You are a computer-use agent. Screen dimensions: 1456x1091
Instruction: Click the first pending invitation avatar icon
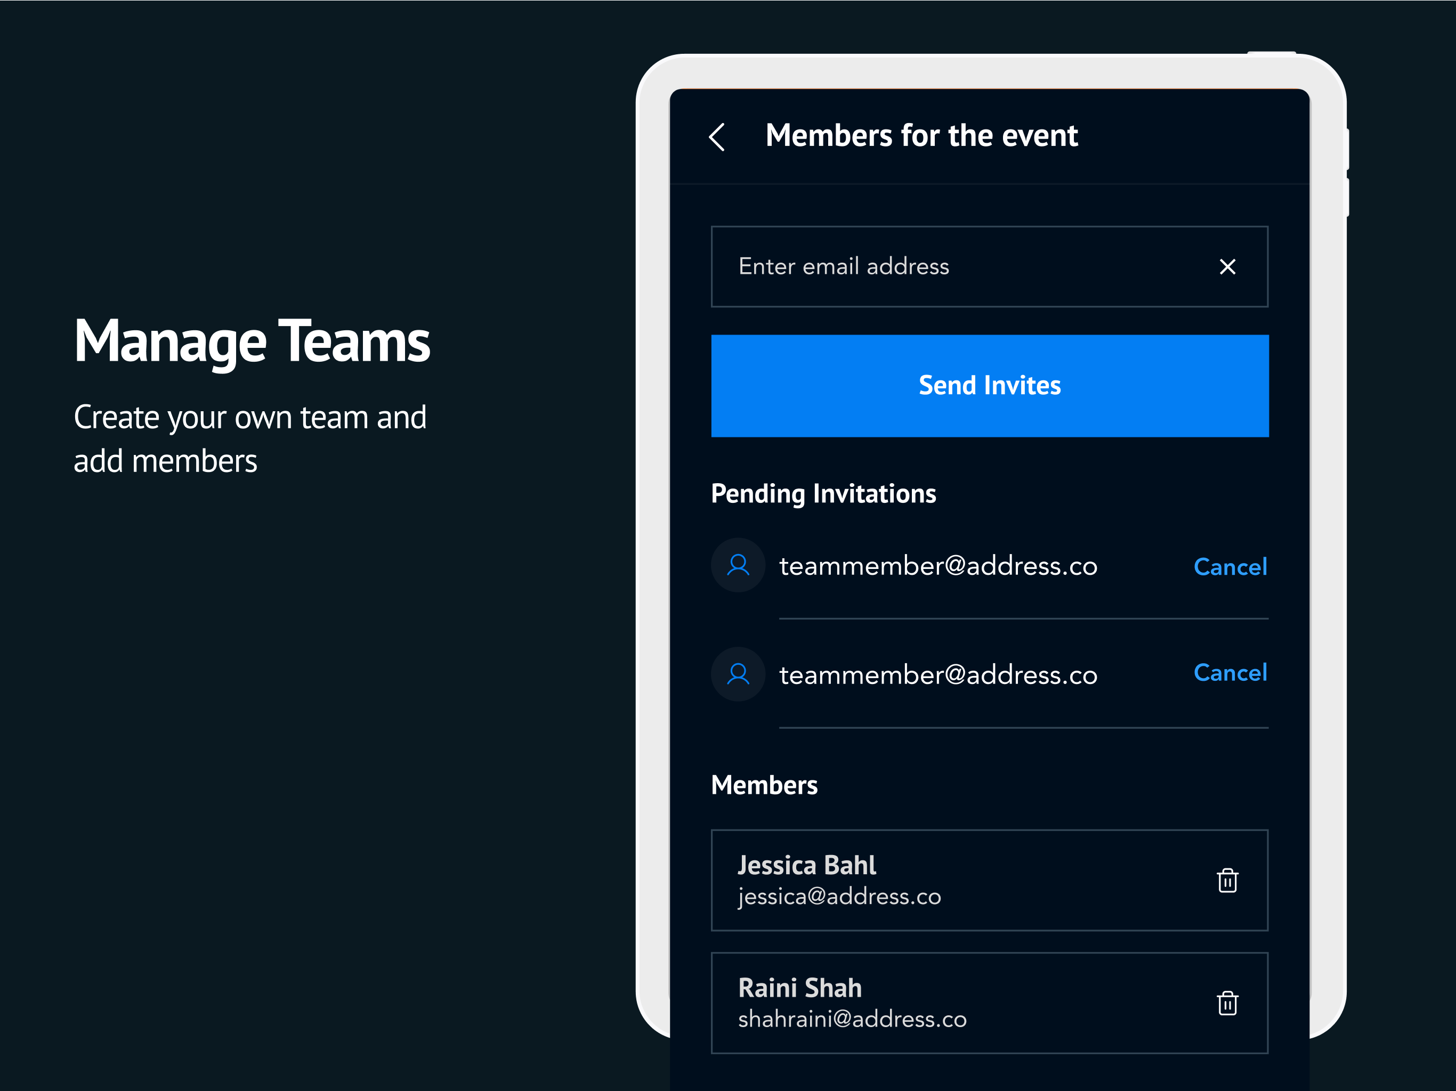point(738,565)
